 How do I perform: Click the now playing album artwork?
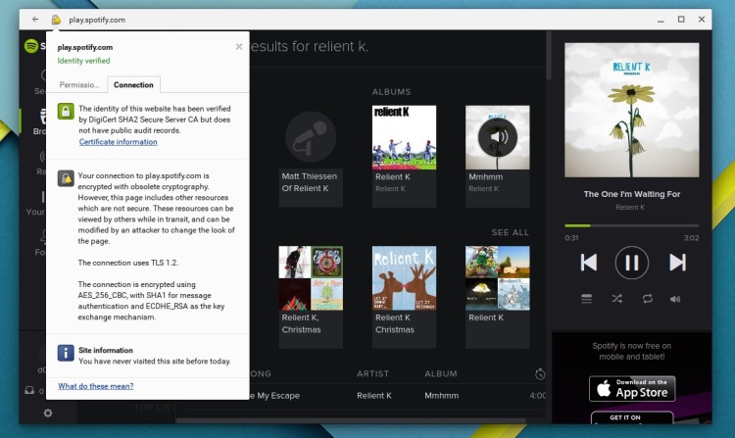click(632, 110)
